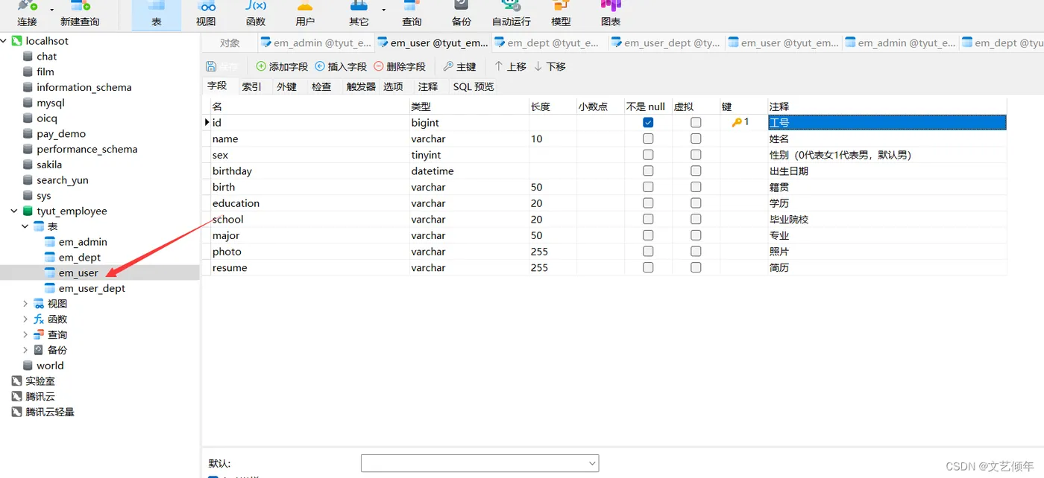1044x478 pixels.
Task: Click 删除字段 delete field button
Action: [x=400, y=66]
